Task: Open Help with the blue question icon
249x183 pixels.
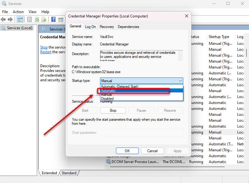Action: pos(54,19)
